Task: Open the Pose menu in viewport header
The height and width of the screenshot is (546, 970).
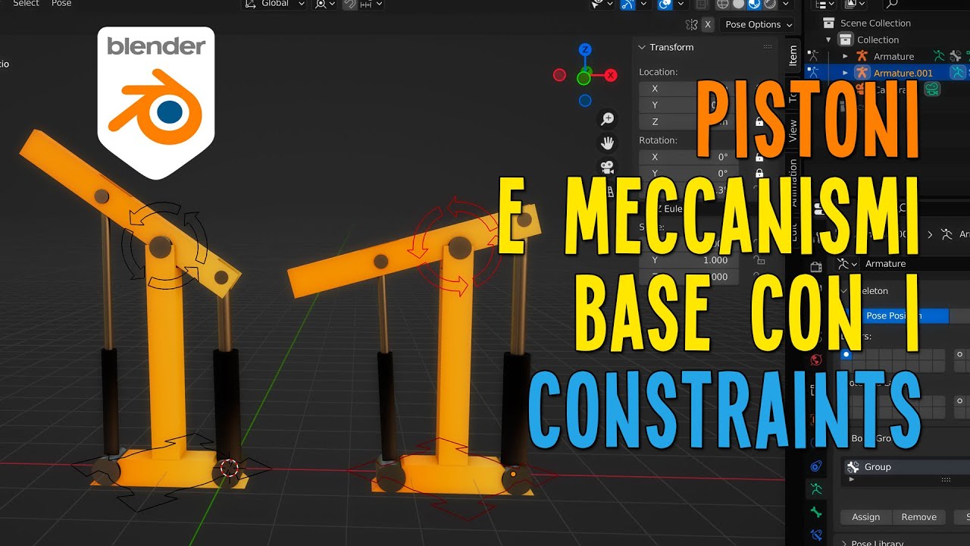Action: 61,4
